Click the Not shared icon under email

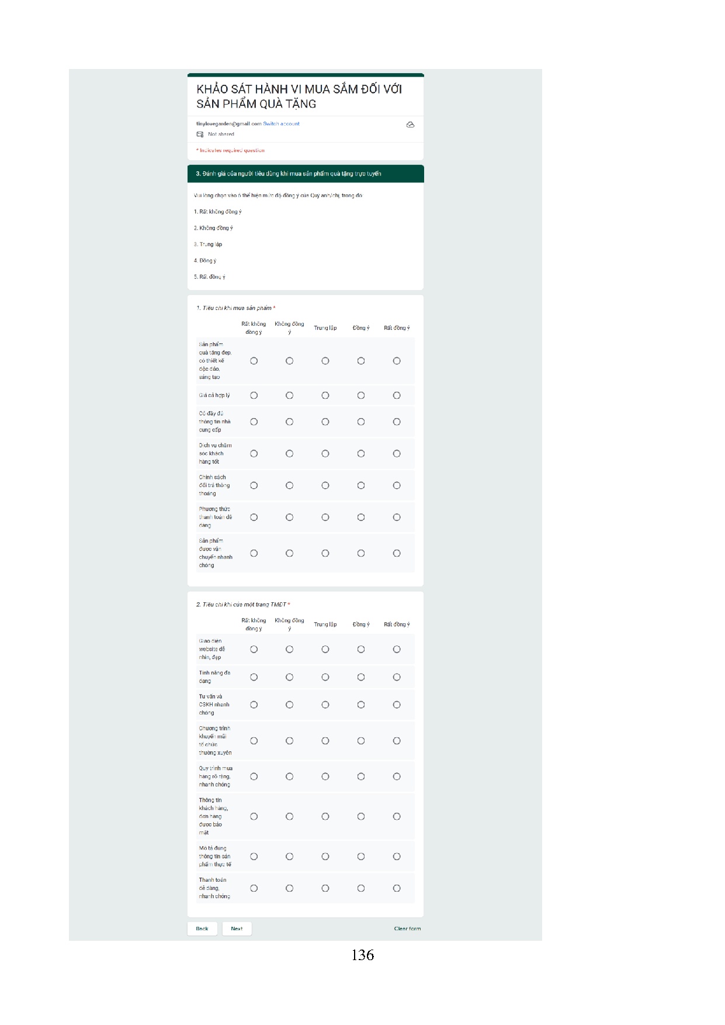click(200, 134)
